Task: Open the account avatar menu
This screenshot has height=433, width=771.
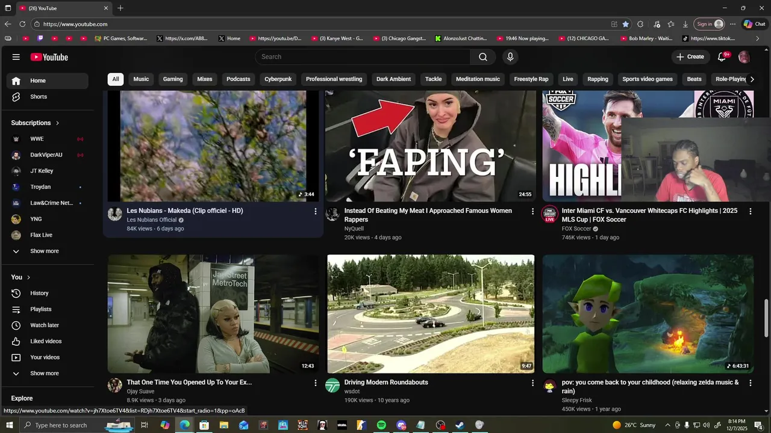Action: point(744,57)
